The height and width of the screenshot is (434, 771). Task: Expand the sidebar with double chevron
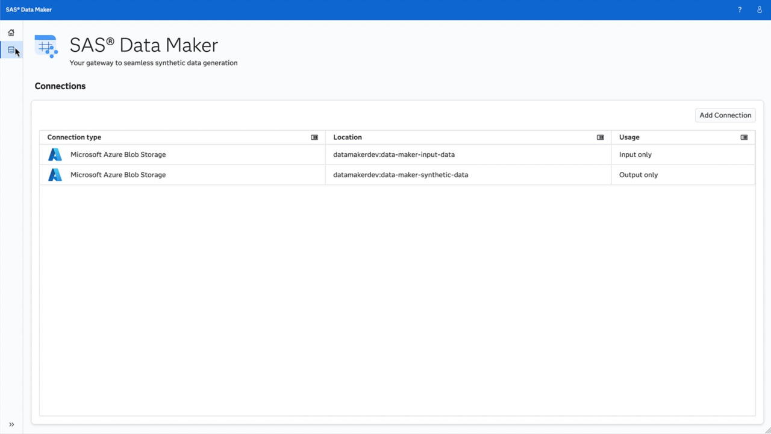coord(11,424)
